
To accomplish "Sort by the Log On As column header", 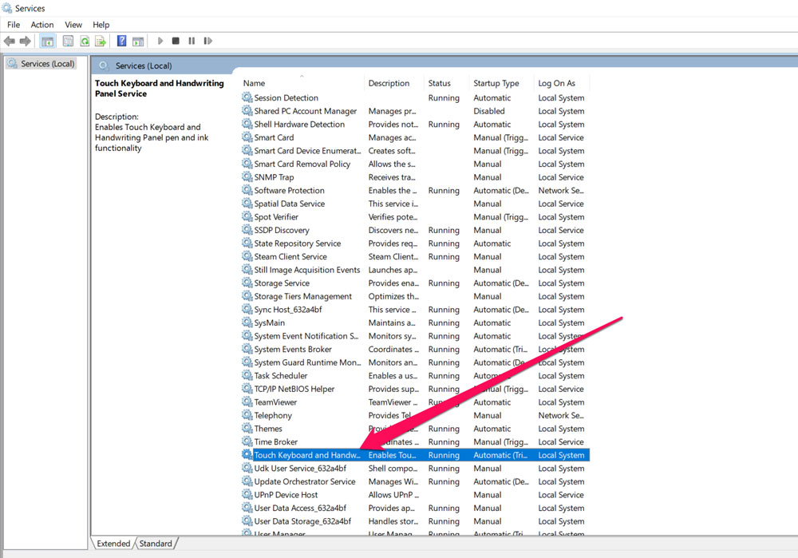I will pyautogui.click(x=563, y=83).
